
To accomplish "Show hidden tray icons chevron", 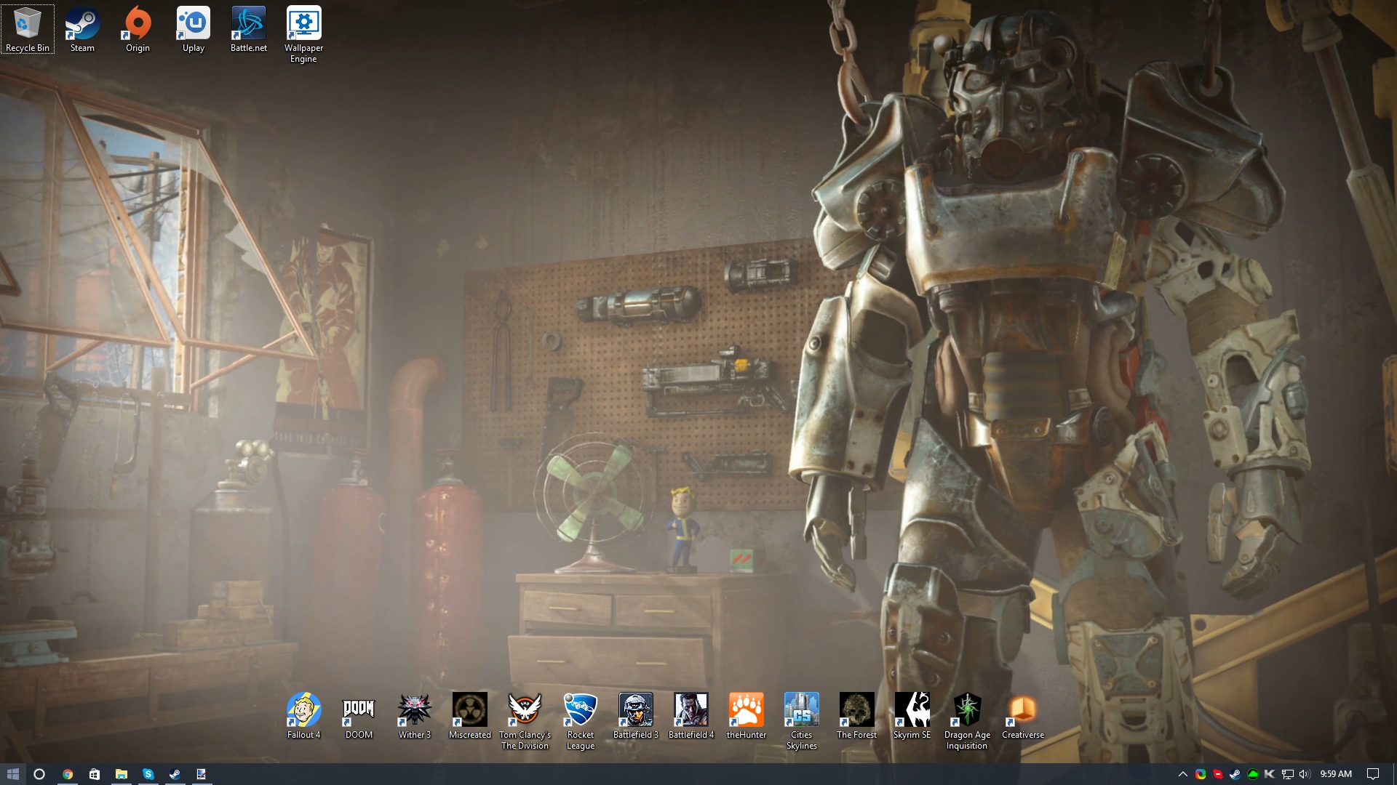I will [x=1182, y=774].
